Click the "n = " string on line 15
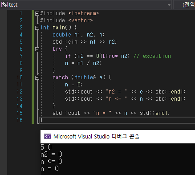The height and width of the screenshot is (175, 195). [102, 113]
